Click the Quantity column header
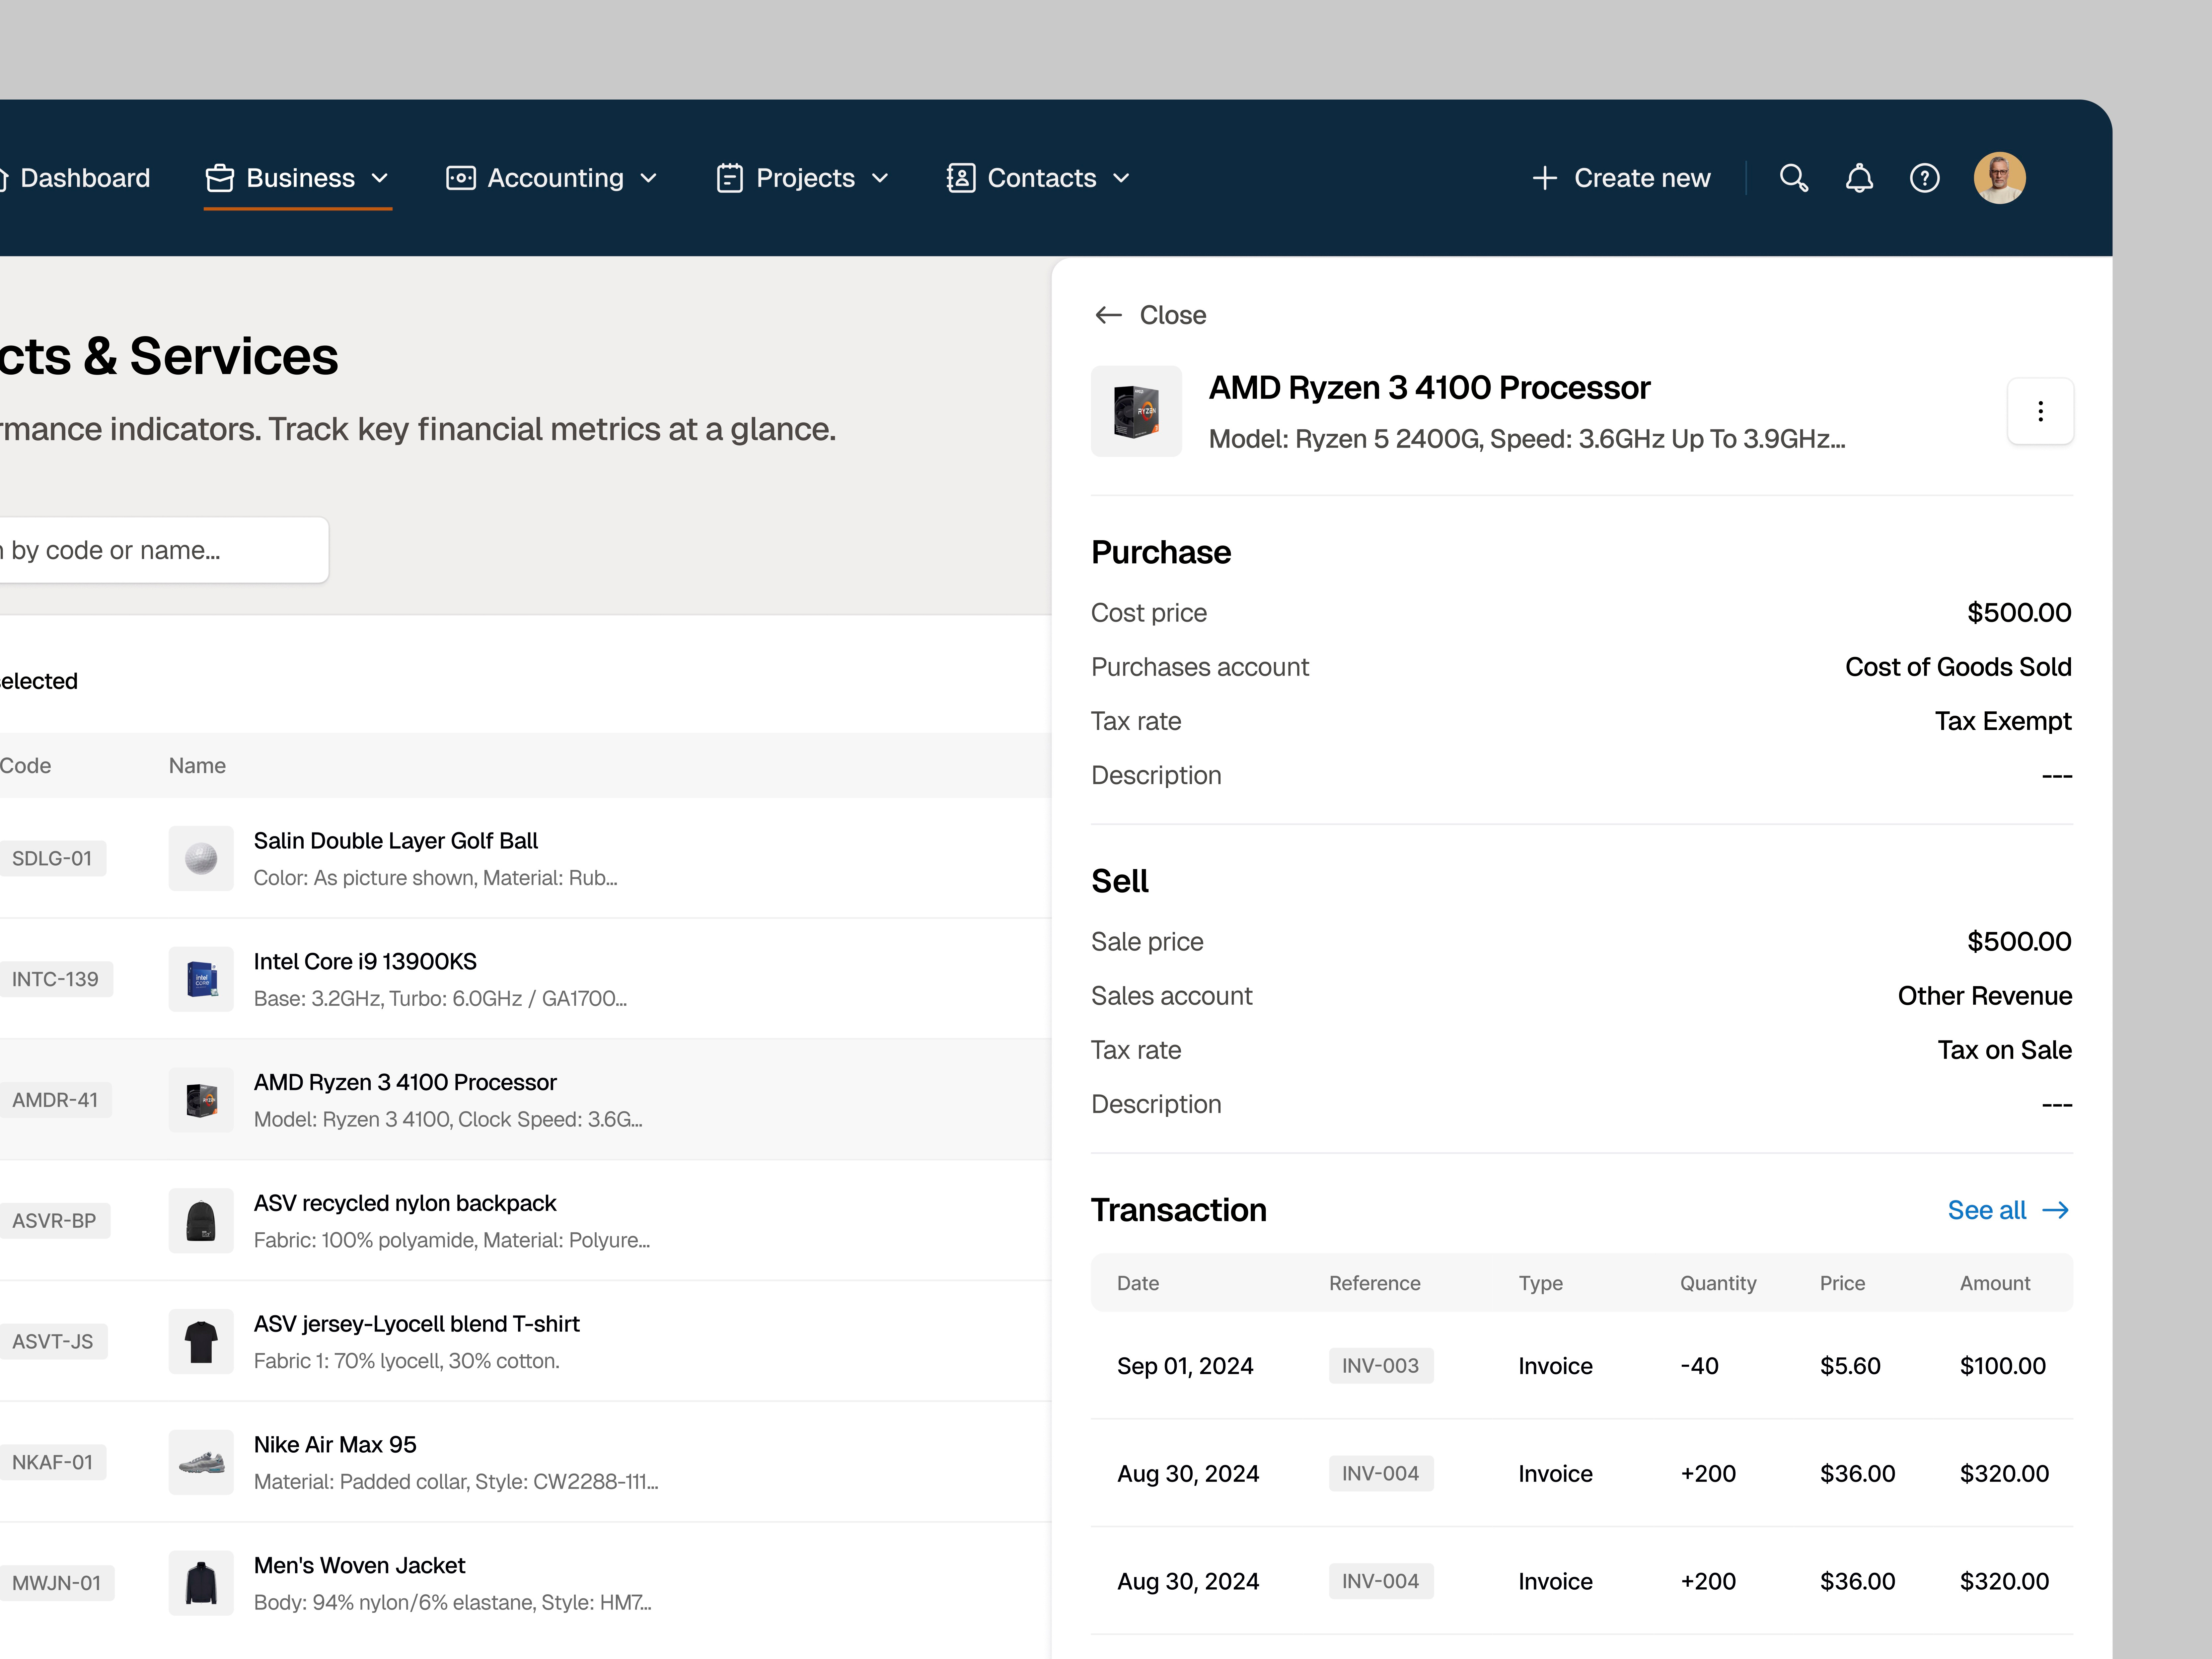 (1718, 1283)
